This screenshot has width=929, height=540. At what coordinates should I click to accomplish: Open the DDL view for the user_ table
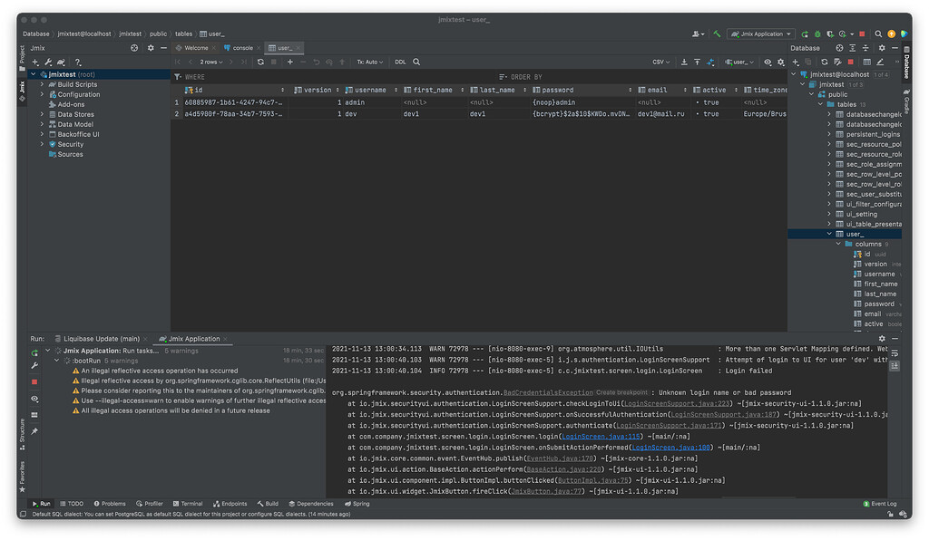[x=402, y=62]
